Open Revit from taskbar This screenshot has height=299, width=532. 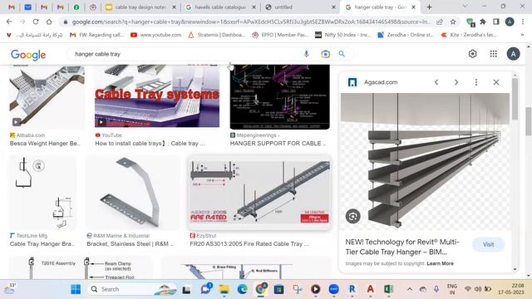pyautogui.click(x=352, y=289)
